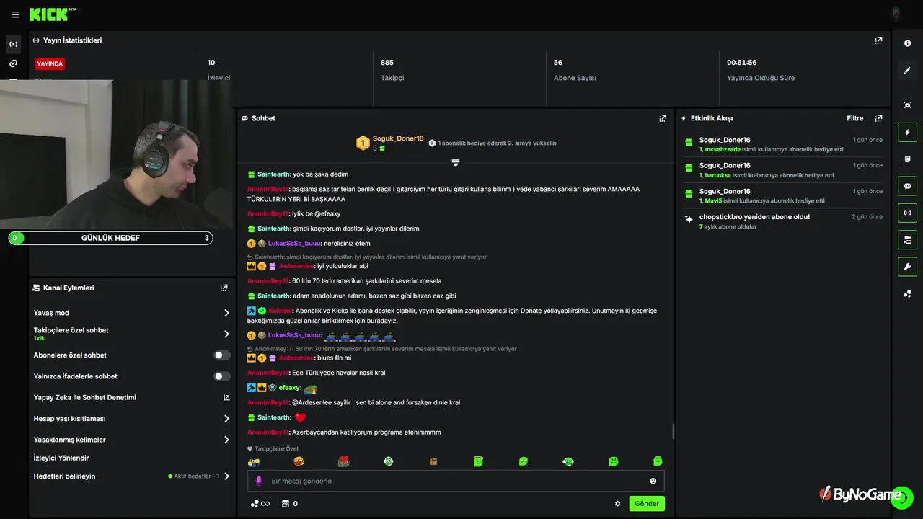This screenshot has width=923, height=519.
Task: Open the Filtre option in Etkinlik Akışı
Action: coord(854,118)
